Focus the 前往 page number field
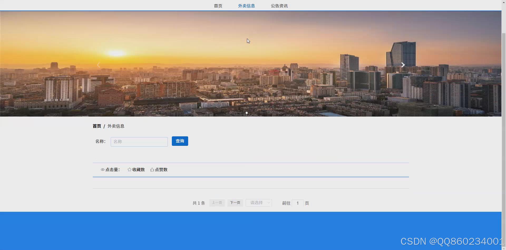This screenshot has height=250, width=506. pos(298,203)
